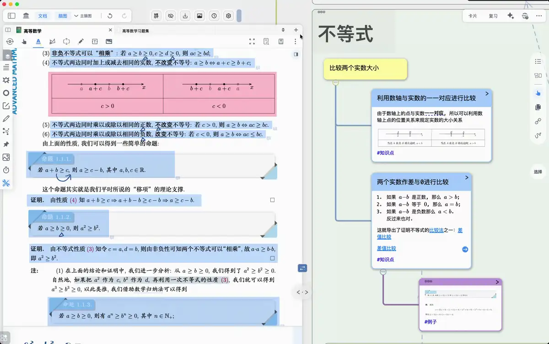Screen dimensions: 549x344
Task: Select the yellow 比较两个实数大小 node
Action: (x=365, y=69)
